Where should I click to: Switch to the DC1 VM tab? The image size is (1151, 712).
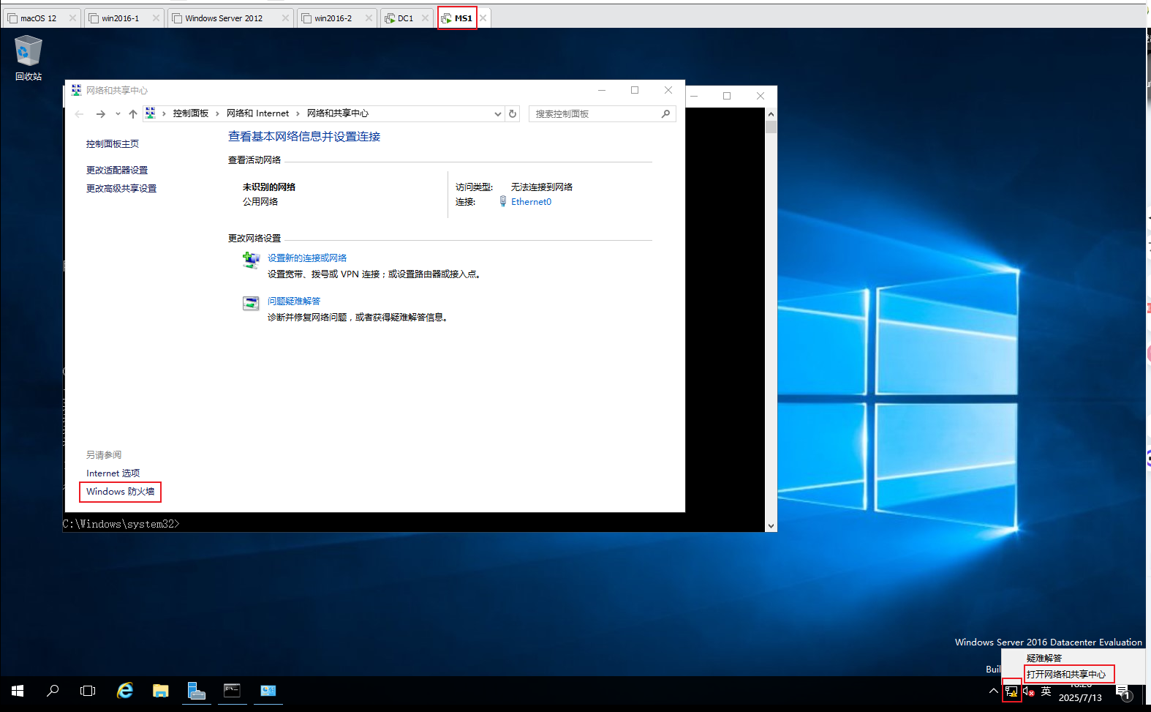tap(405, 18)
